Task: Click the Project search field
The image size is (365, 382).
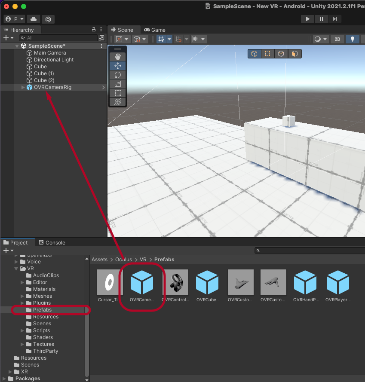Action: (x=310, y=251)
